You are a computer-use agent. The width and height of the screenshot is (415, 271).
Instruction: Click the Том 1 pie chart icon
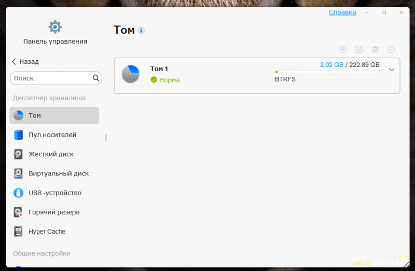131,74
